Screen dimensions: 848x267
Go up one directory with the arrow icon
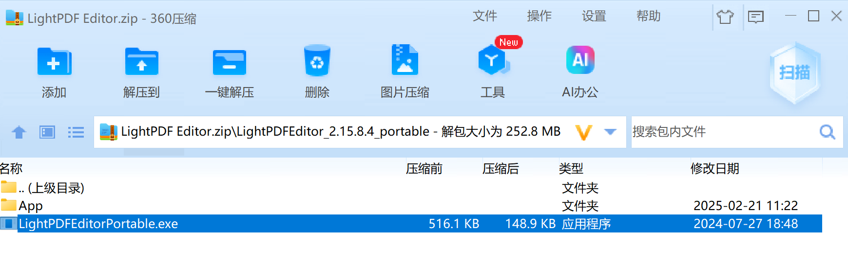tap(19, 132)
